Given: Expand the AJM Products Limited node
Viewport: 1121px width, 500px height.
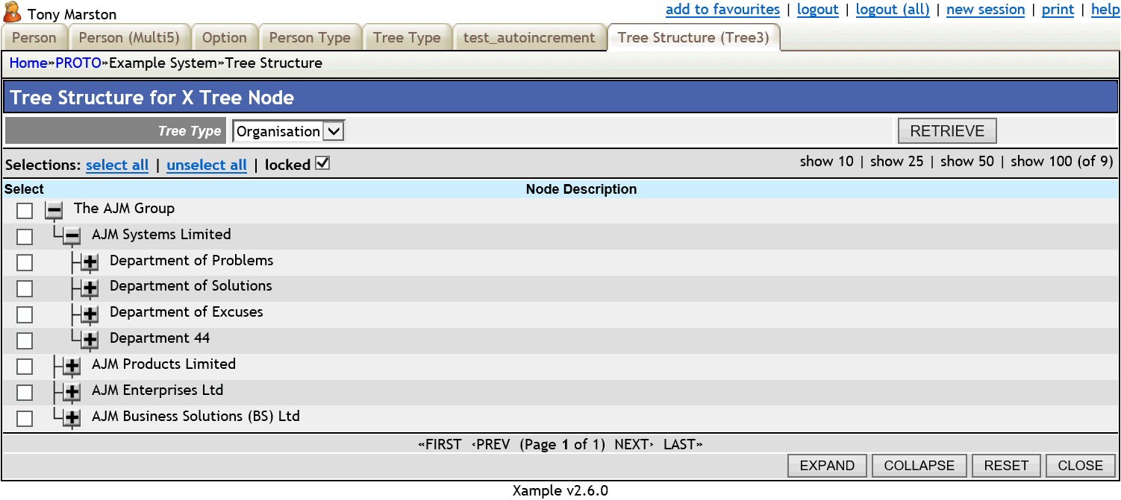Looking at the screenshot, I should 70,367.
